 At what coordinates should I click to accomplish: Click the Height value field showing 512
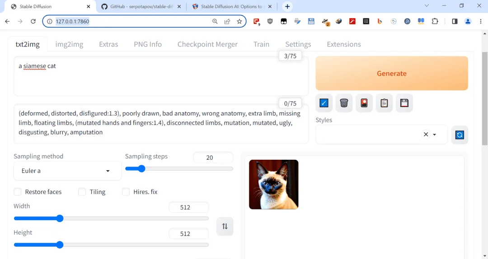[188, 234]
